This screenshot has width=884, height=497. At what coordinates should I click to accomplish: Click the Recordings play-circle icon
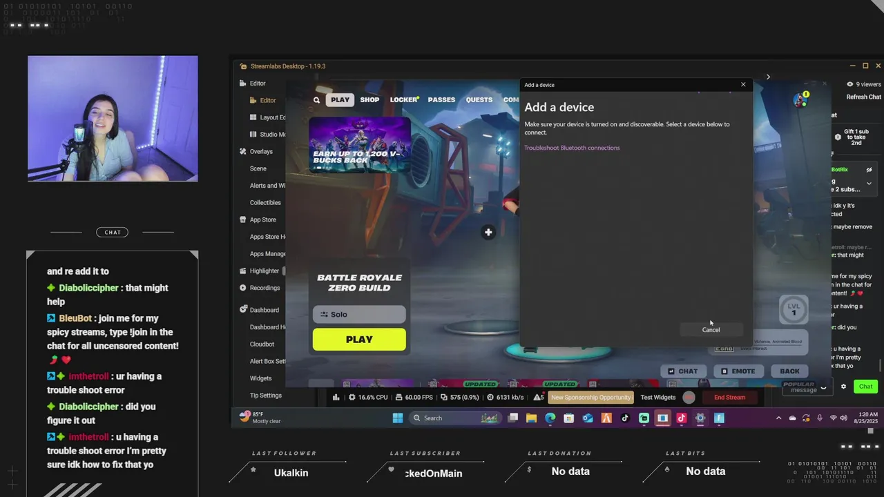coord(243,288)
